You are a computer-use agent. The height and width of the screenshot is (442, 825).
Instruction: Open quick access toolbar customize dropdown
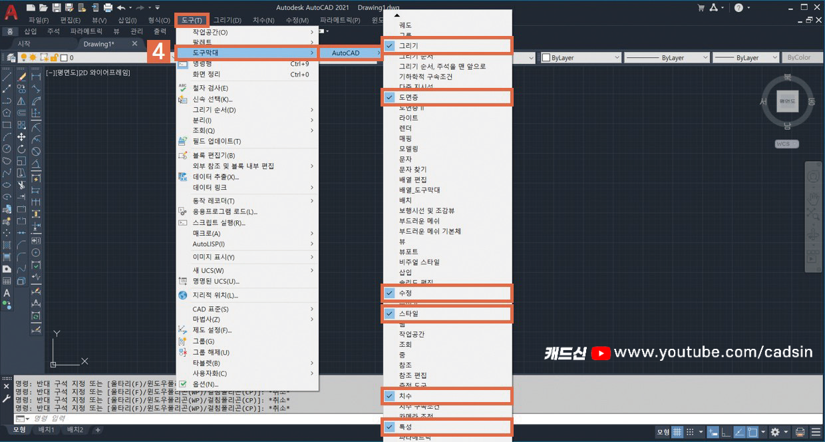point(158,7)
